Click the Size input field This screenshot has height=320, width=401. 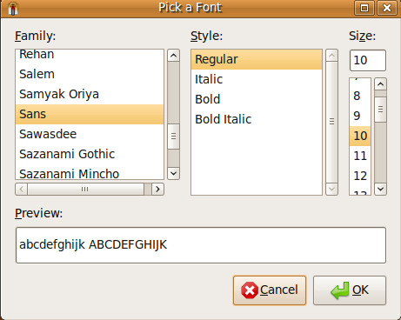(368, 60)
